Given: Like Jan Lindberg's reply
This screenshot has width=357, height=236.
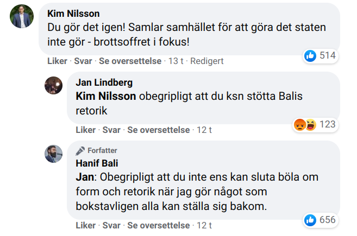Looking at the screenshot, I should point(85,130).
